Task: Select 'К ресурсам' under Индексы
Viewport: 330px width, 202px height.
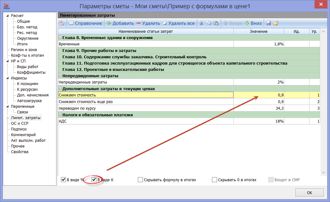Action: click(x=27, y=89)
